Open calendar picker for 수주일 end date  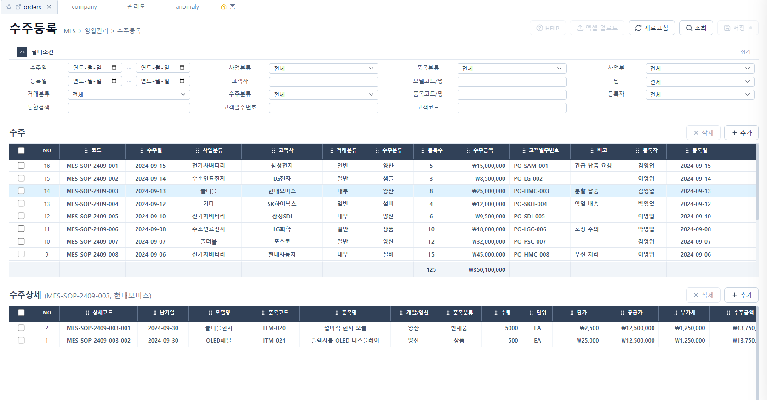(182, 68)
